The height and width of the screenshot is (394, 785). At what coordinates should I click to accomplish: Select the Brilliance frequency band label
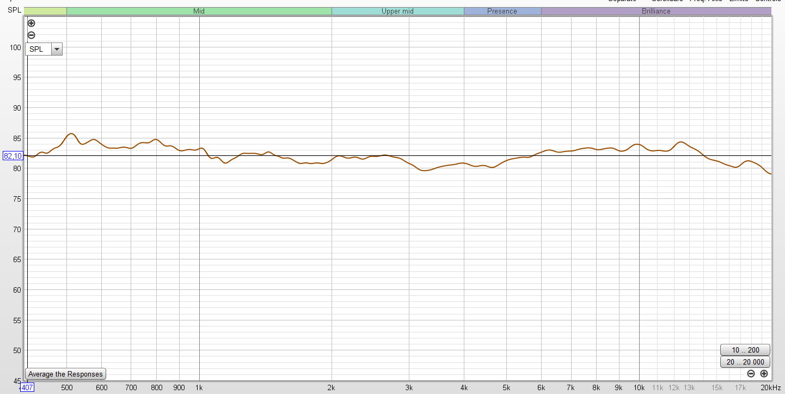pyautogui.click(x=656, y=11)
